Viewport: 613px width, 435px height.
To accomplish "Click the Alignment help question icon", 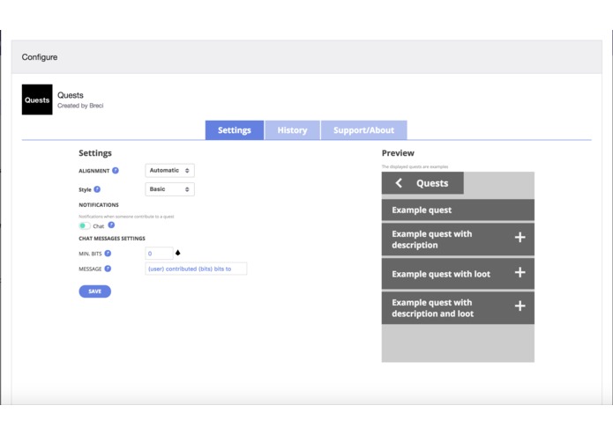I will (x=116, y=171).
